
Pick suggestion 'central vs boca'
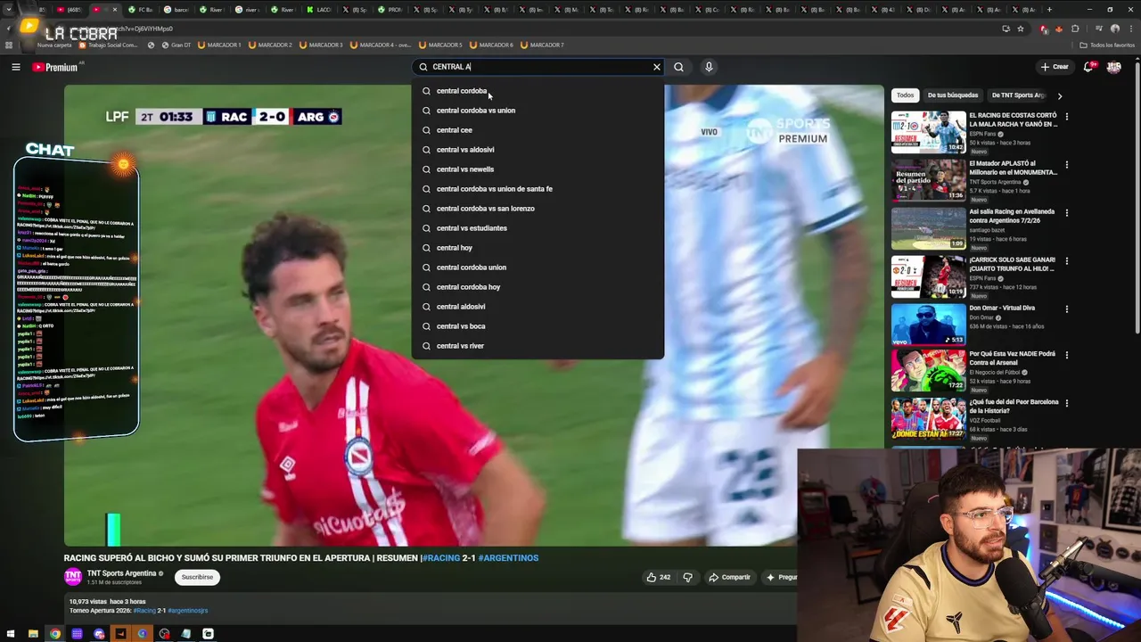[x=538, y=326]
